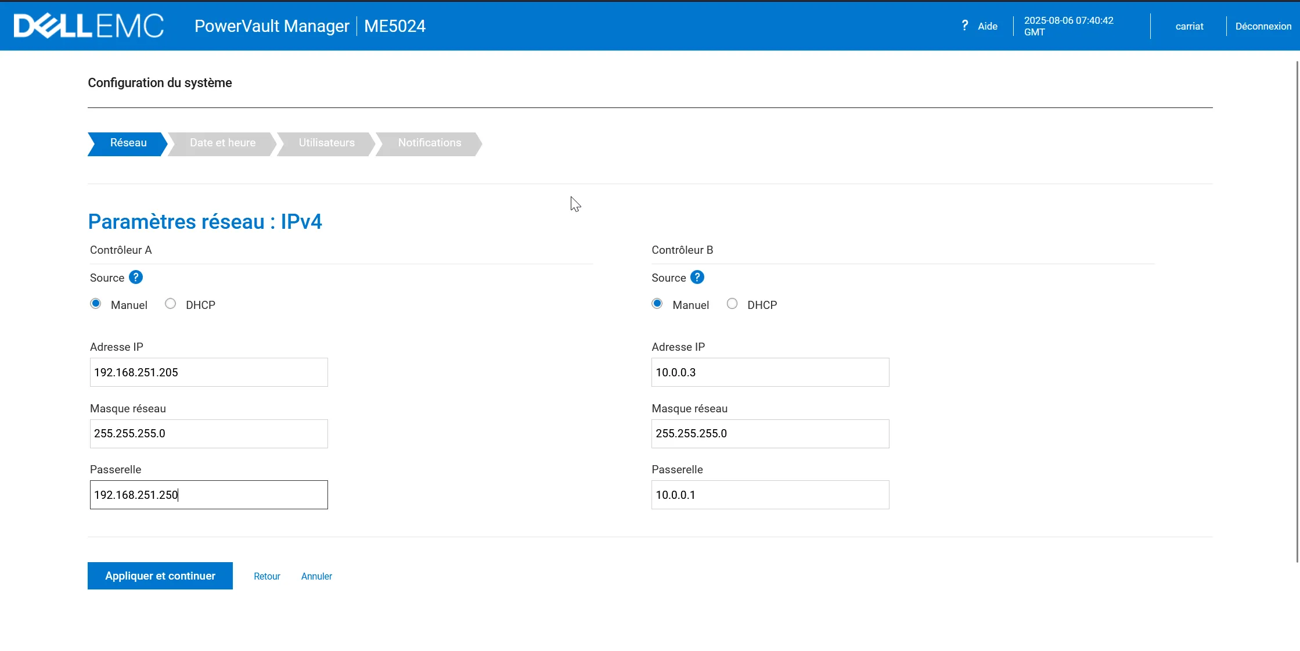Select DHCP source for Contrôleur A
Screen dimensions: 1300x651
pyautogui.click(x=170, y=304)
